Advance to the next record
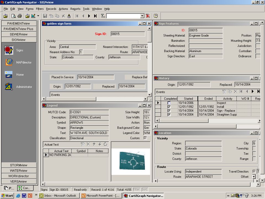 89,16
